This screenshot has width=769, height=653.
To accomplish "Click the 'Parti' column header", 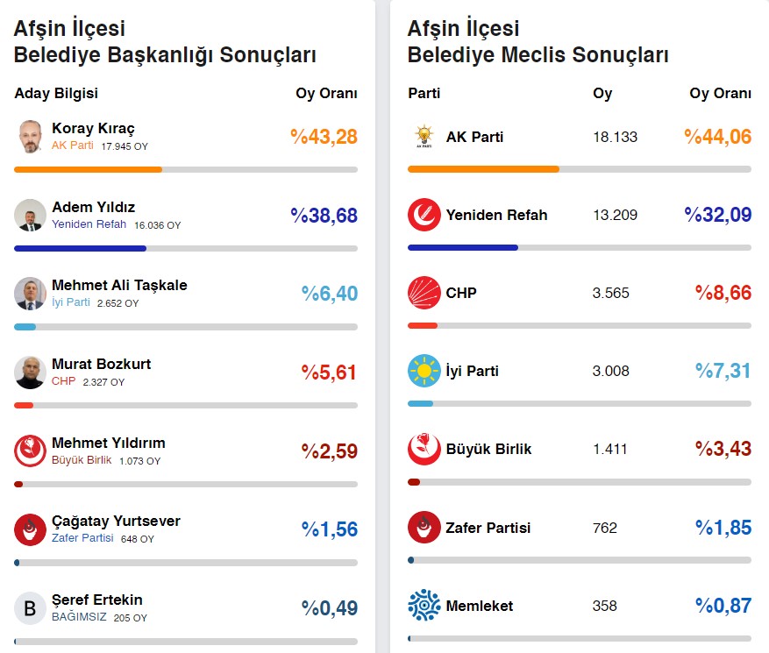I will pos(424,94).
